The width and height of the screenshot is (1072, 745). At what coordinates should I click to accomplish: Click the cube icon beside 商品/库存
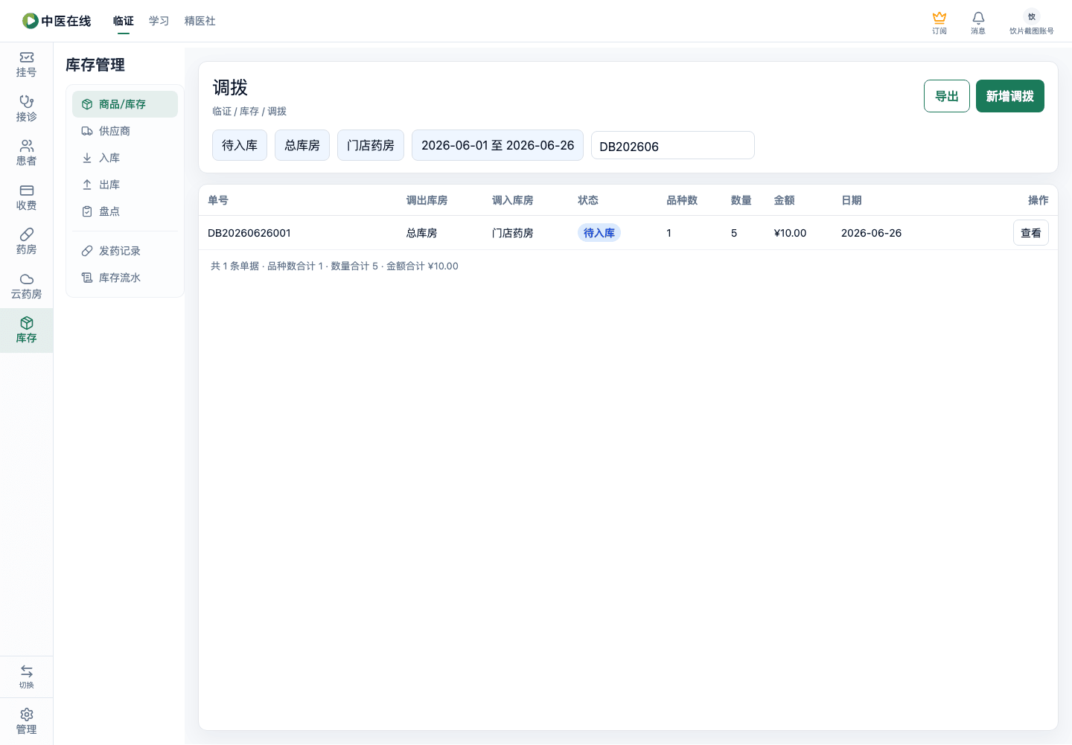pyautogui.click(x=87, y=104)
